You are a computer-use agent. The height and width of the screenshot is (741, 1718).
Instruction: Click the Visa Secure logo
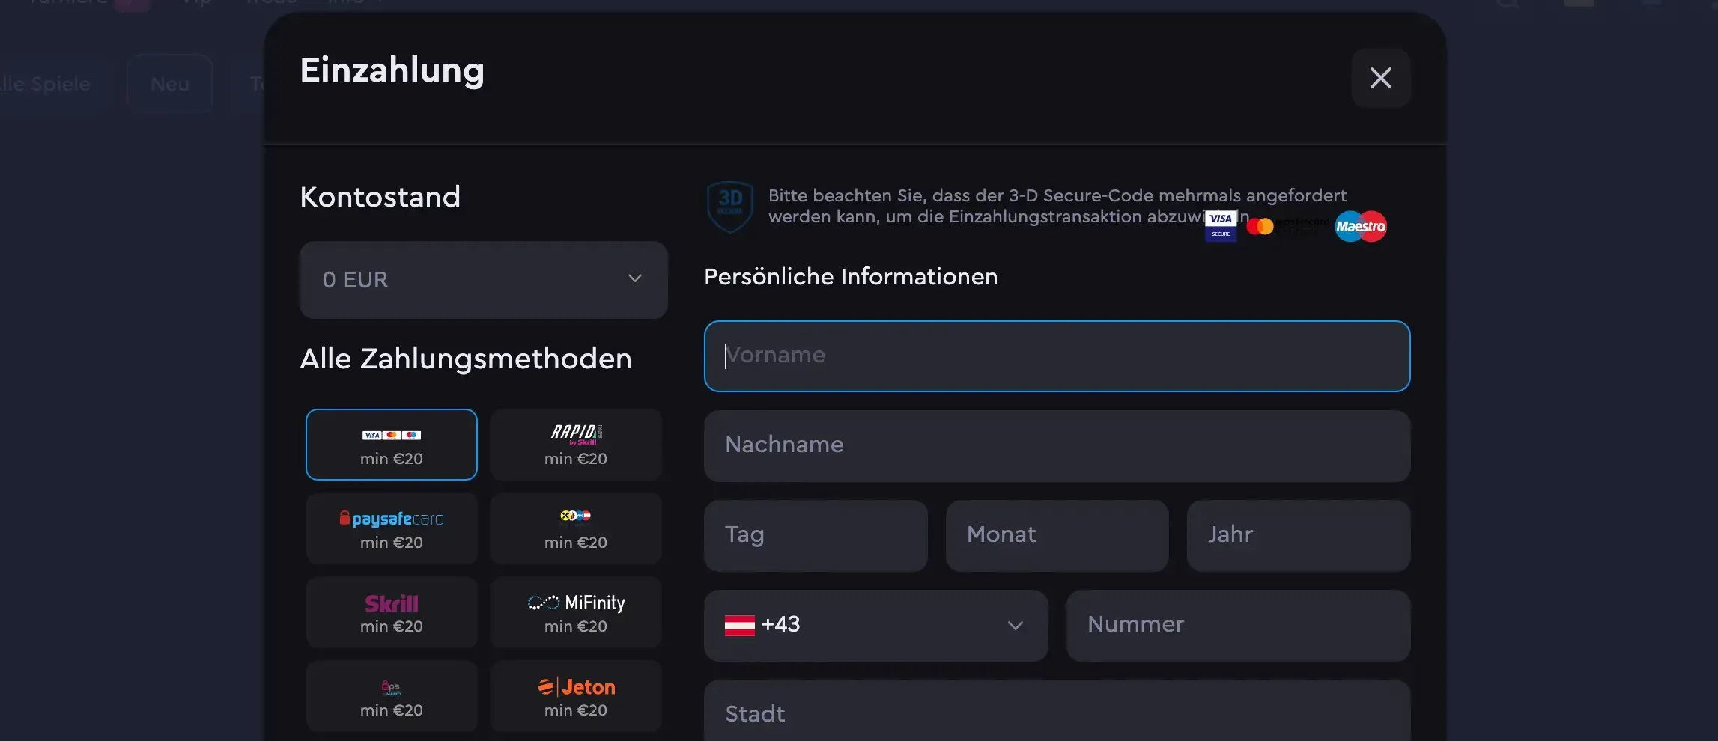click(1219, 225)
